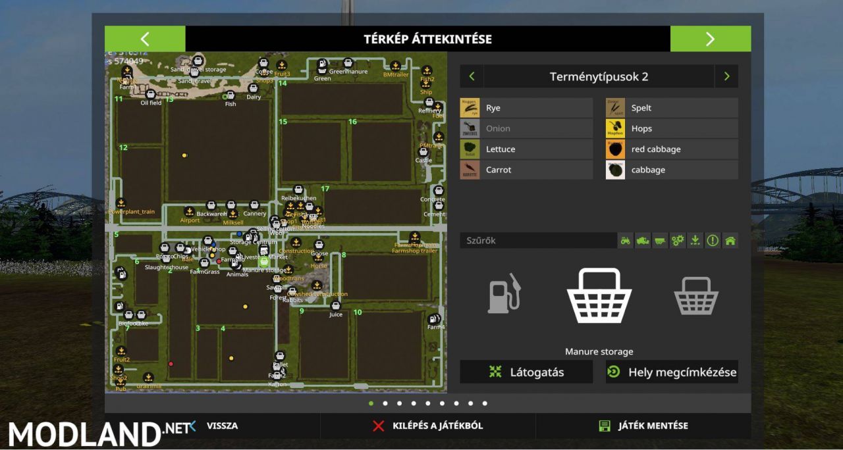Viewport: 843px width, 450px height.
Task: Toggle the house filter icon
Action: 730,241
